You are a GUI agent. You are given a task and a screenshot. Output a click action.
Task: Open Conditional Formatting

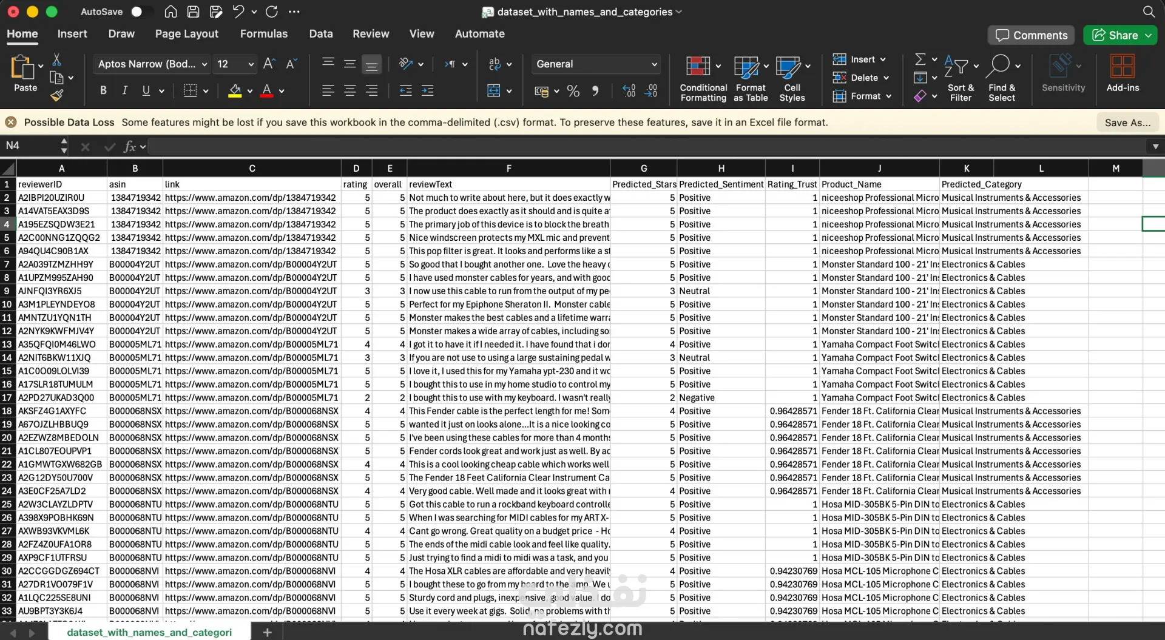pyautogui.click(x=703, y=78)
